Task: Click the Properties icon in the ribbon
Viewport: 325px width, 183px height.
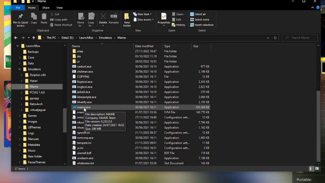Action: [164, 17]
